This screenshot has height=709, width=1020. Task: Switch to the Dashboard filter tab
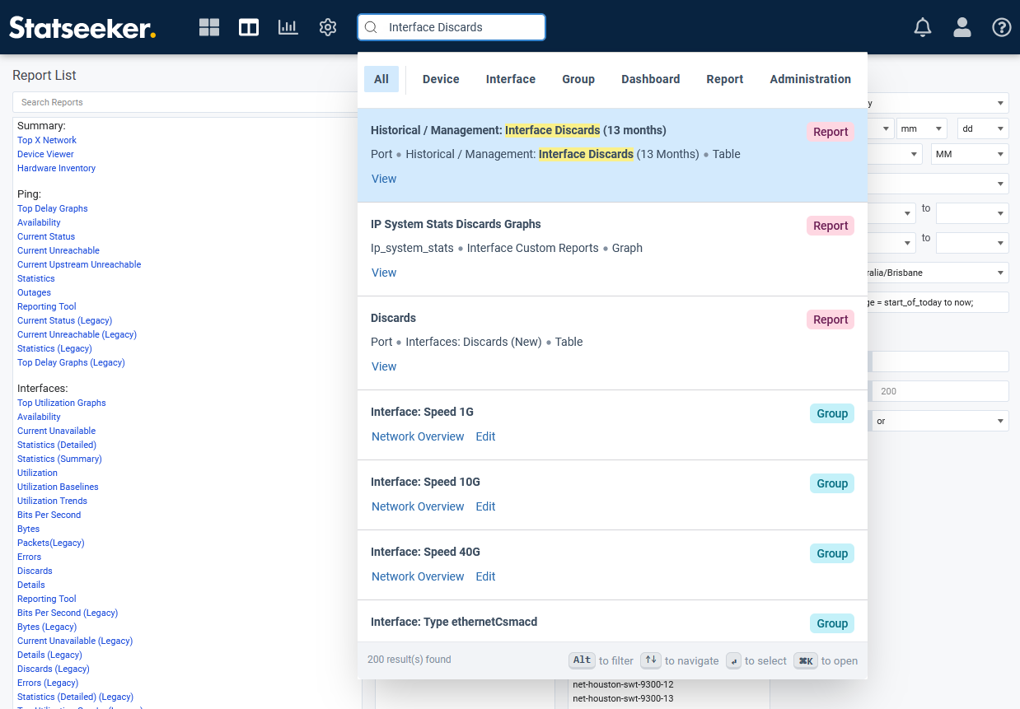coord(650,79)
